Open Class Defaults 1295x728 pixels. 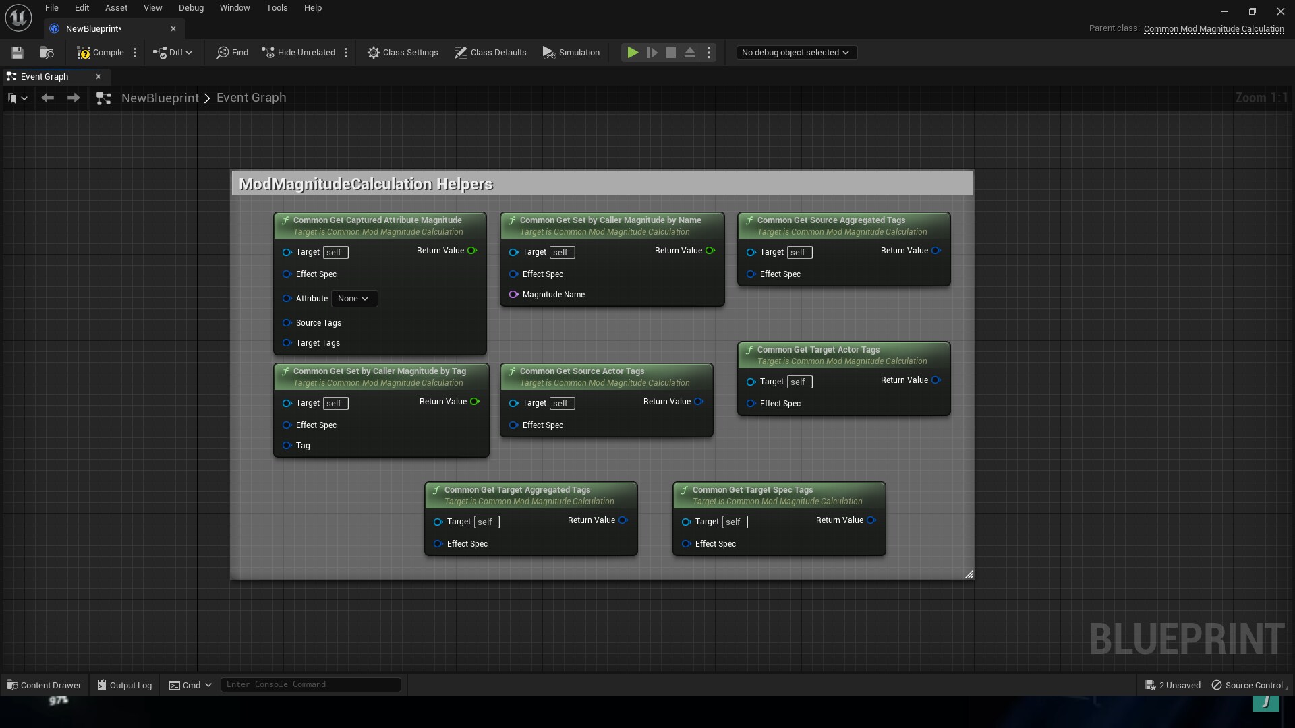coord(490,52)
